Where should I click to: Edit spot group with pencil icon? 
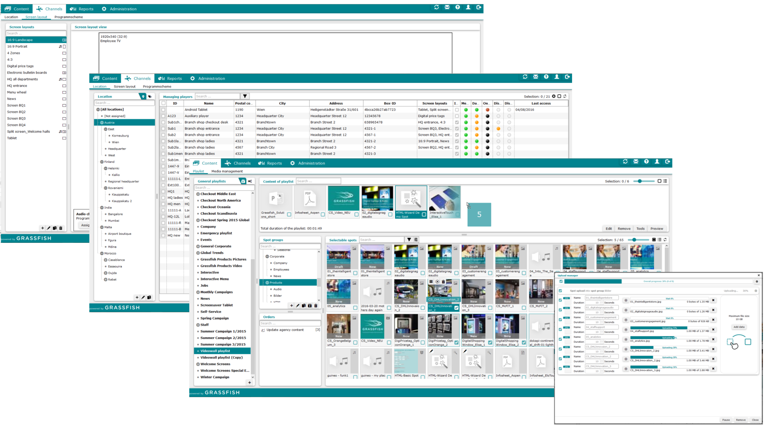298,306
